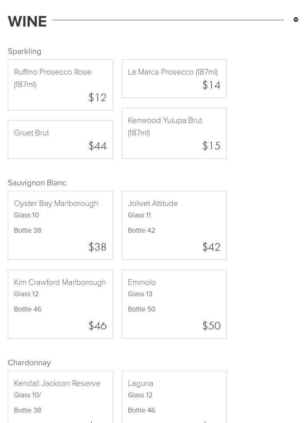
Task: Select the Sparkling category label
Action: [x=25, y=52]
